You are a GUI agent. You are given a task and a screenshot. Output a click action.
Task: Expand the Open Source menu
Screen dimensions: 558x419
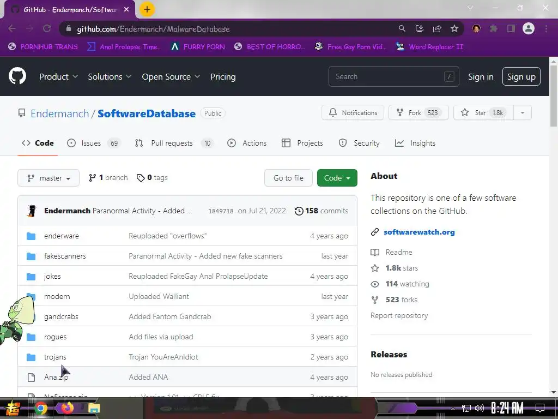click(x=171, y=76)
